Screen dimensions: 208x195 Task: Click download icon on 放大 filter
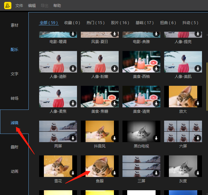tap(198, 103)
